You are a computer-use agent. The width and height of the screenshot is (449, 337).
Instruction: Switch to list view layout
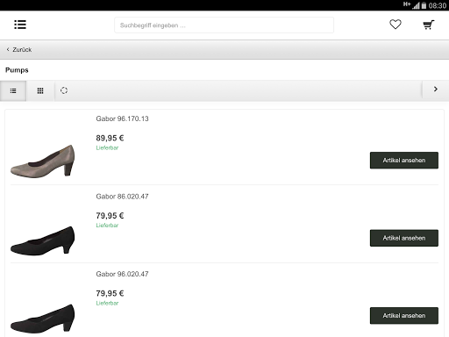[13, 91]
